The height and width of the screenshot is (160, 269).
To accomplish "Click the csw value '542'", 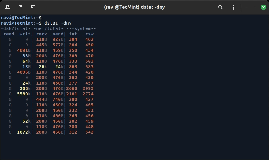I will [89, 132].
